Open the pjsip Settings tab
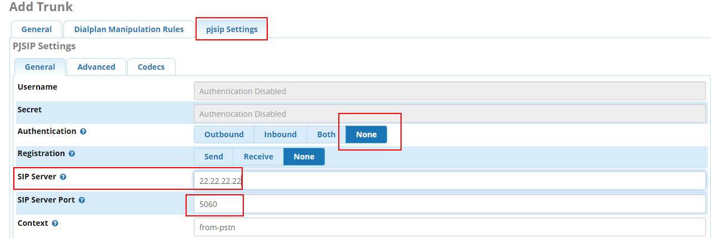Viewport: 711px width, 238px height. pos(232,29)
